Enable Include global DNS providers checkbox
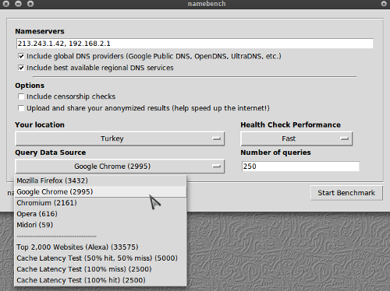 coord(21,56)
